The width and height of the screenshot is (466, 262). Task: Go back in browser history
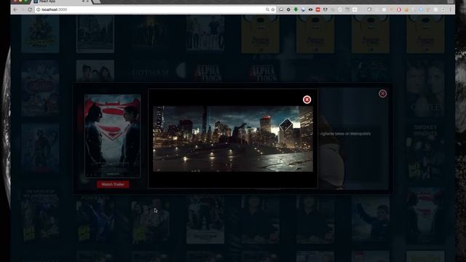15,9
